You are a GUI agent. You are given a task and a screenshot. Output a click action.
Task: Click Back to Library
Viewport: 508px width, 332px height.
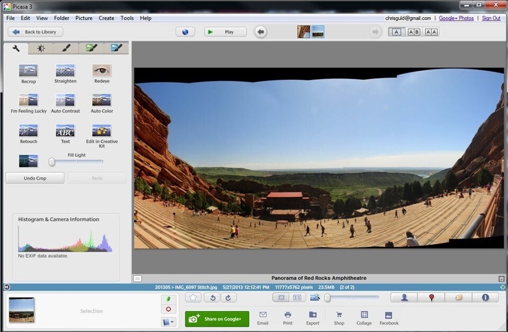34,32
